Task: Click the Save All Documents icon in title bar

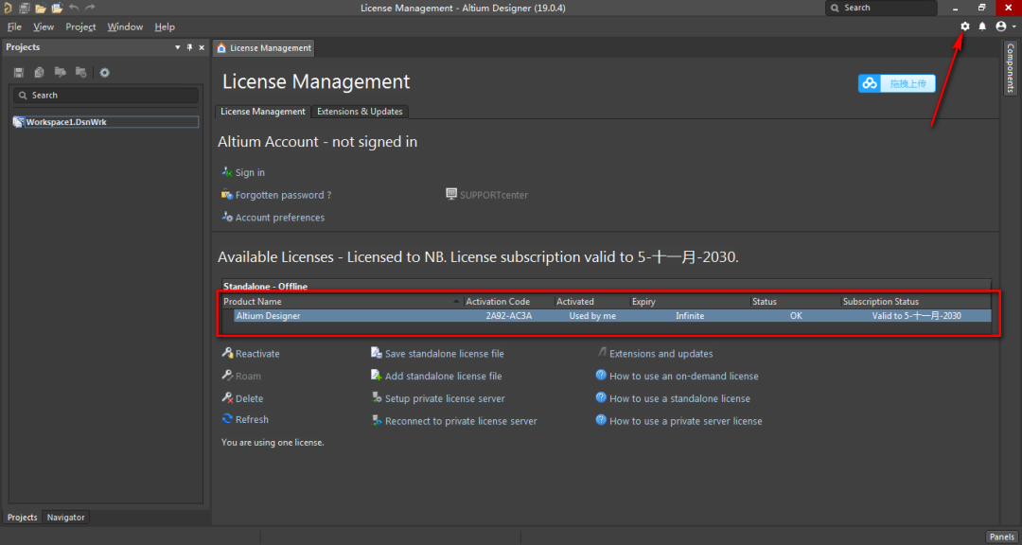Action: (24, 8)
